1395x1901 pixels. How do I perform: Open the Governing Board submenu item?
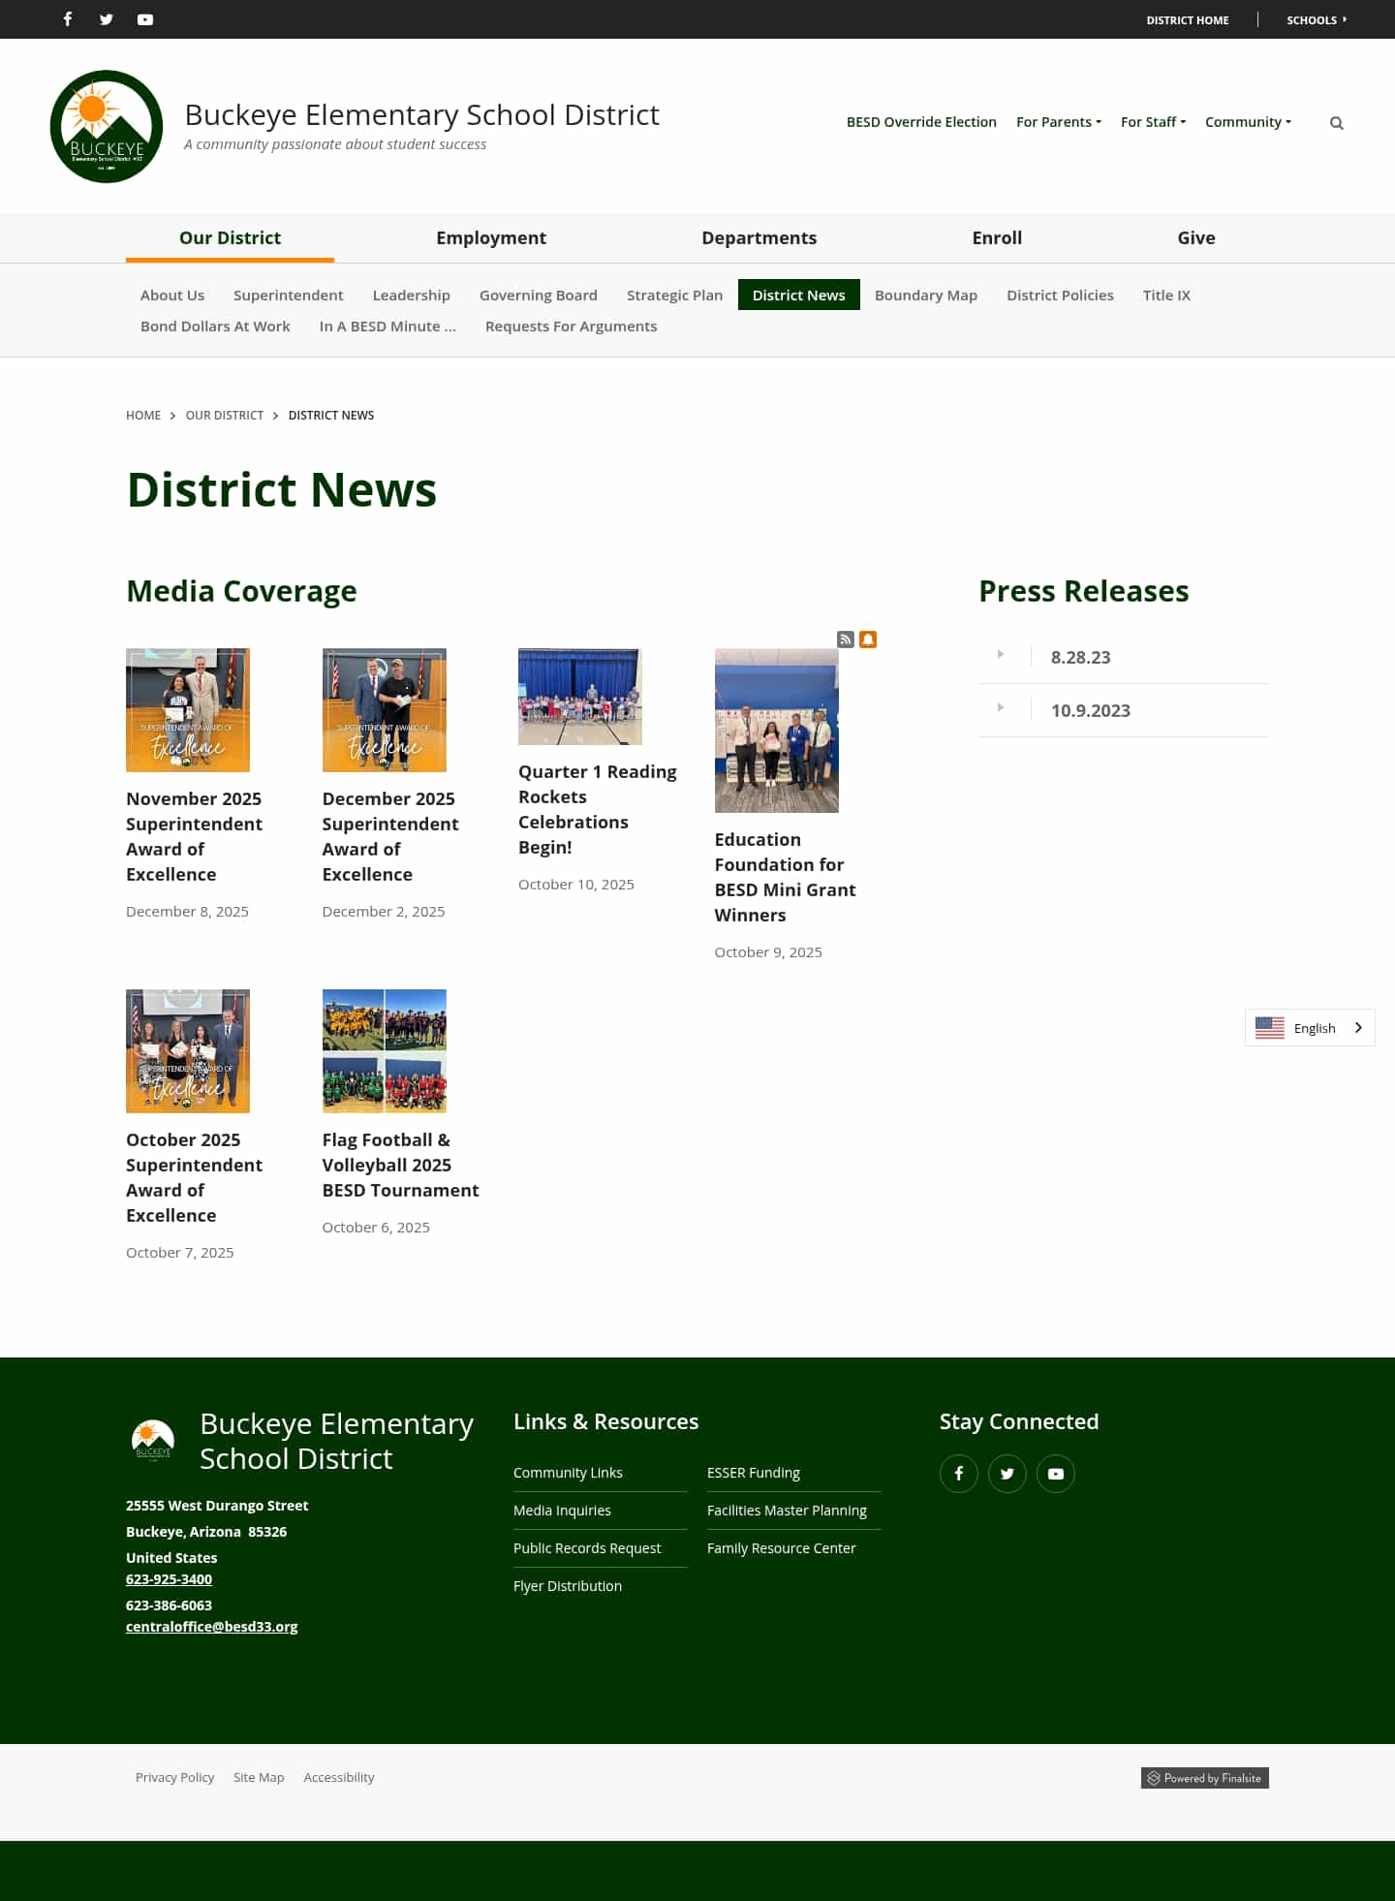point(539,296)
